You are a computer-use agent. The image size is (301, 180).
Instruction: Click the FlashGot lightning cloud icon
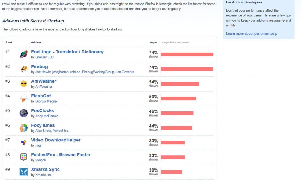(24, 98)
